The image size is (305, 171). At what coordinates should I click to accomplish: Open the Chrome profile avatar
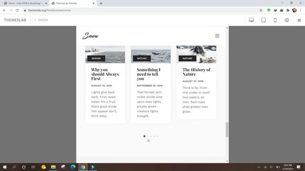pos(295,10)
